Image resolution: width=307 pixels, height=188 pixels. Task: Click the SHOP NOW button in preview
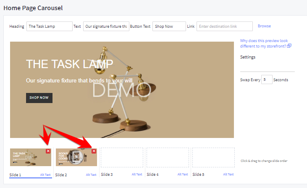pos(39,98)
